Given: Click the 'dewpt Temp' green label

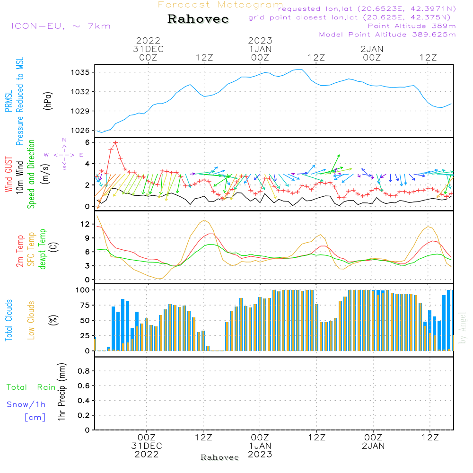Looking at the screenshot, I should point(43,249).
